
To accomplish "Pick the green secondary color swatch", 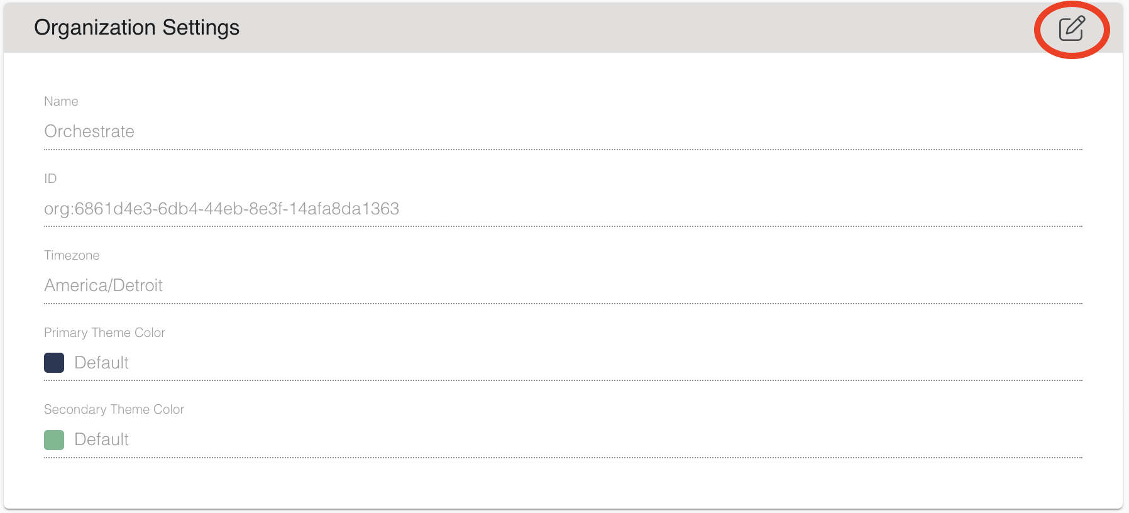I will tap(54, 440).
